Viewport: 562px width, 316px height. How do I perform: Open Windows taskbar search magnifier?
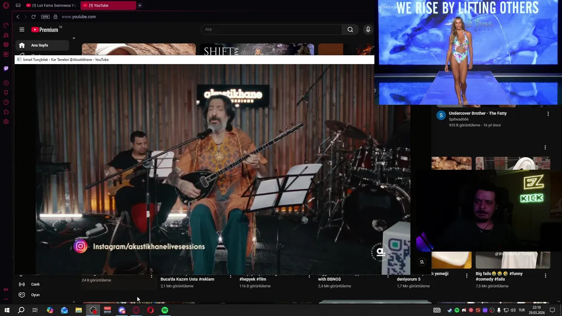click(x=21, y=310)
